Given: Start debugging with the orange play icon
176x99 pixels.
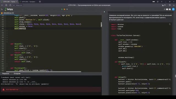Looking at the screenshot, I should [65, 9].
